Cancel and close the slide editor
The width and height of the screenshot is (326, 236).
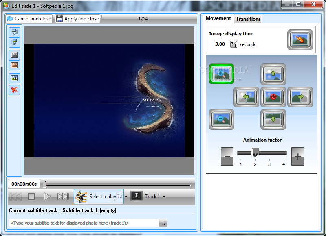coord(29,19)
